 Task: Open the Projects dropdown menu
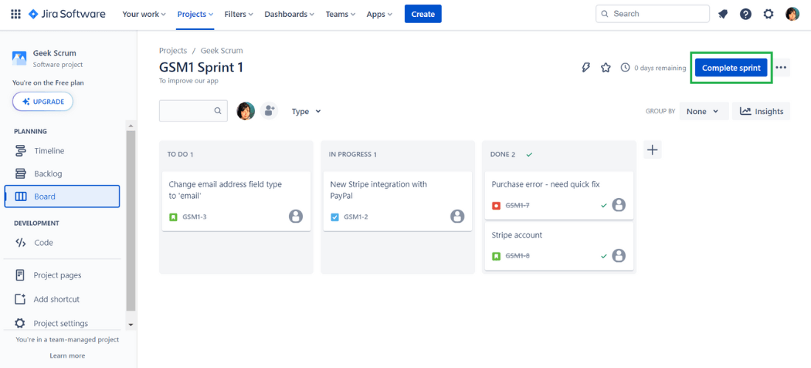[195, 14]
